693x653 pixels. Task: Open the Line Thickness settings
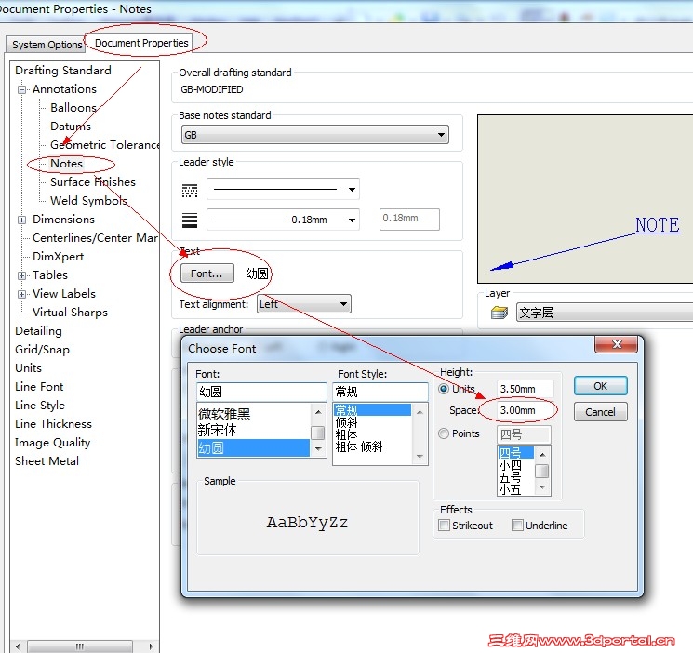point(53,424)
